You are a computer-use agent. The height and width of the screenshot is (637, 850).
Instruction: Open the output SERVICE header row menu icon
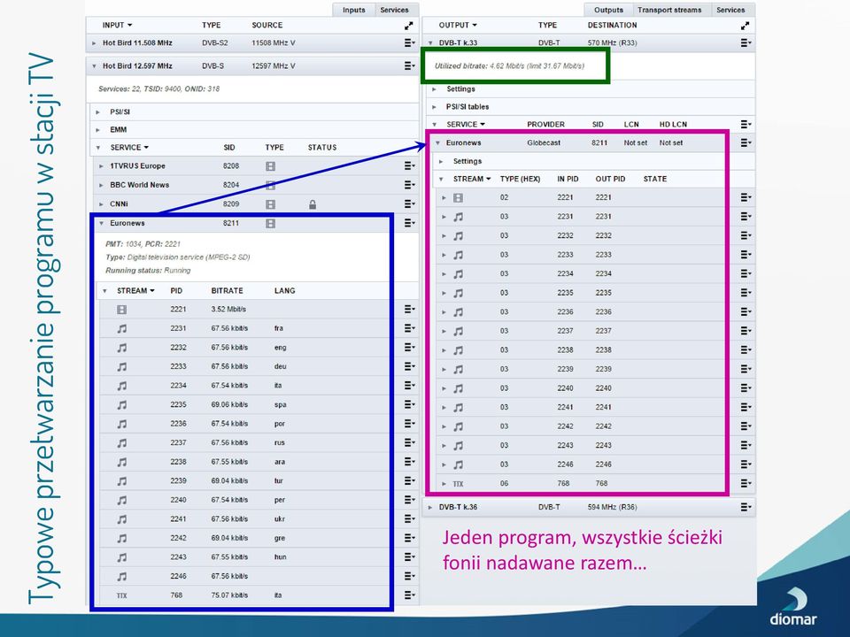746,124
